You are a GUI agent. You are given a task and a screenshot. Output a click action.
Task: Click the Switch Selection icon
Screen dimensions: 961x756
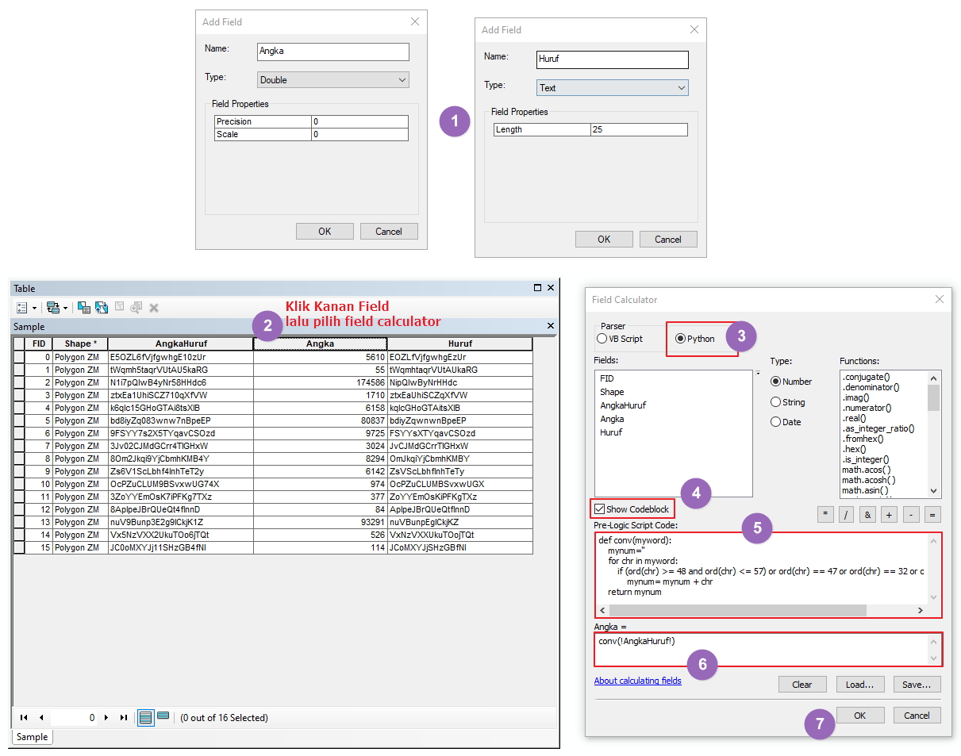tap(102, 307)
